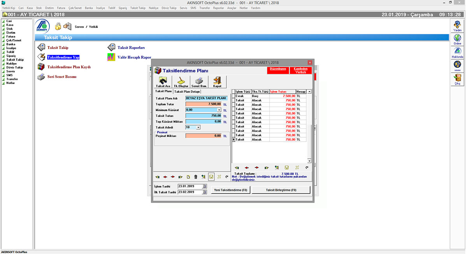Click the Hakkında icon in right sidebar
Screen dimensions: 467x254
pos(457,53)
